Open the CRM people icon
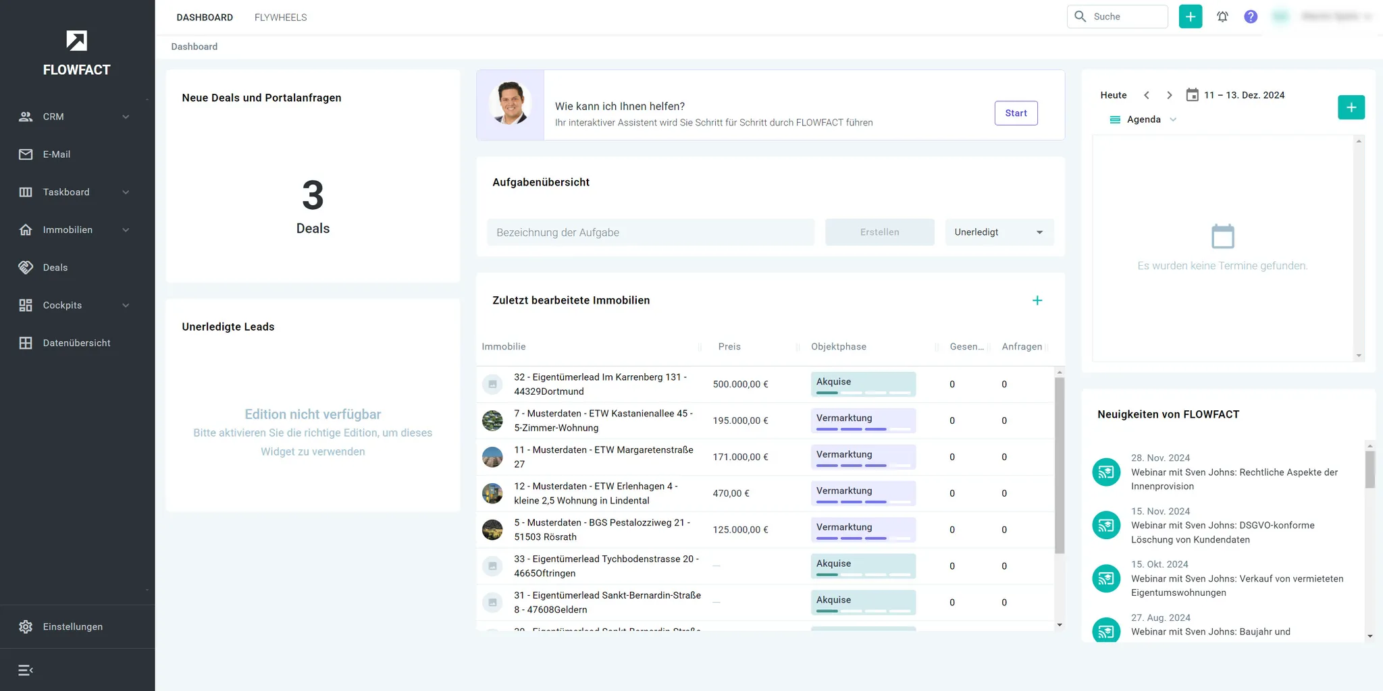 coord(26,117)
